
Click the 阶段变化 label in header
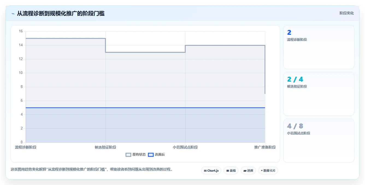pyautogui.click(x=346, y=13)
